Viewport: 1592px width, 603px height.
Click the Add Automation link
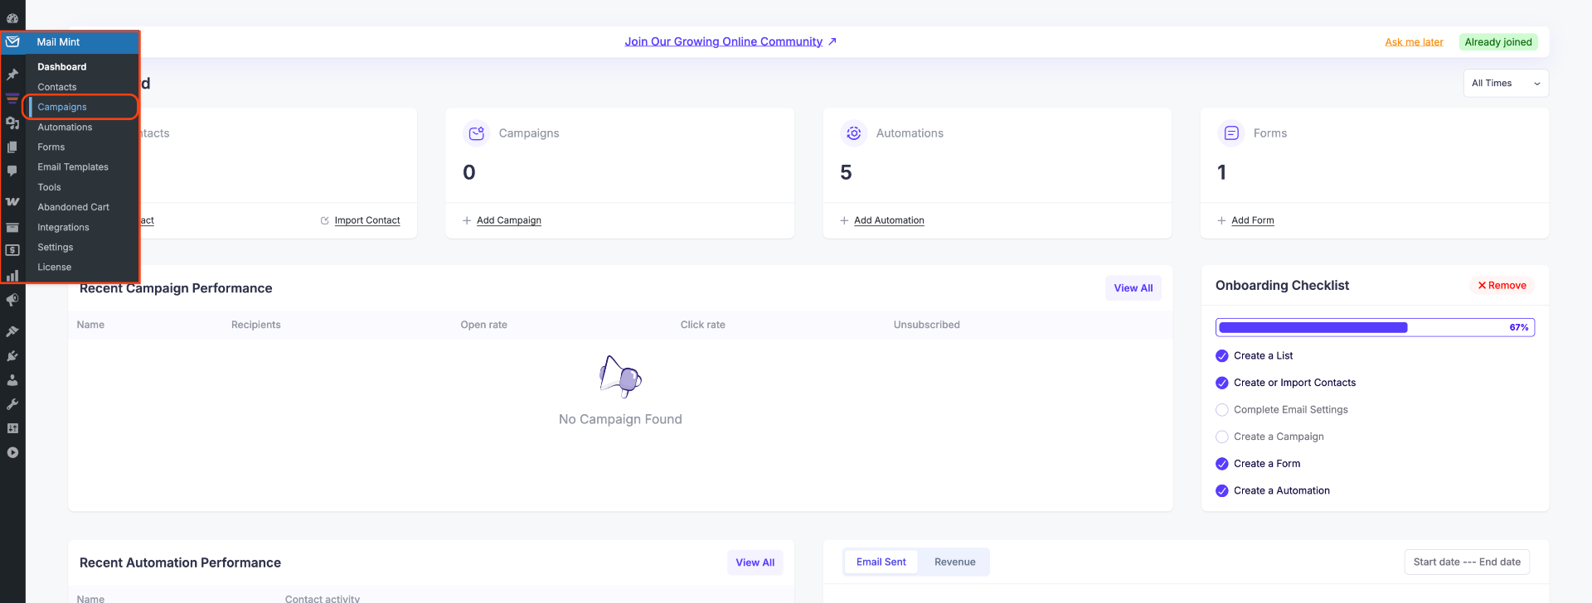[x=889, y=220]
